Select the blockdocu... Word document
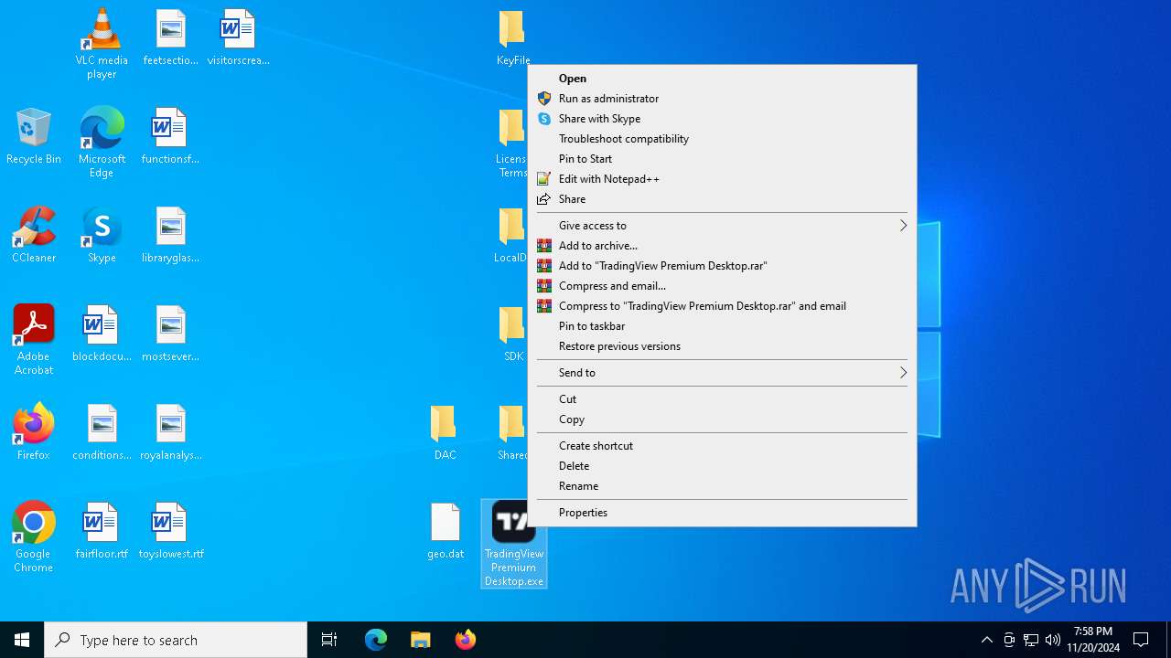 [102, 334]
